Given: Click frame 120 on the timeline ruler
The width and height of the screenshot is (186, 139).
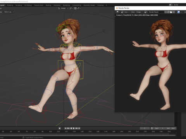Looking at the screenshot, I should [66, 132].
